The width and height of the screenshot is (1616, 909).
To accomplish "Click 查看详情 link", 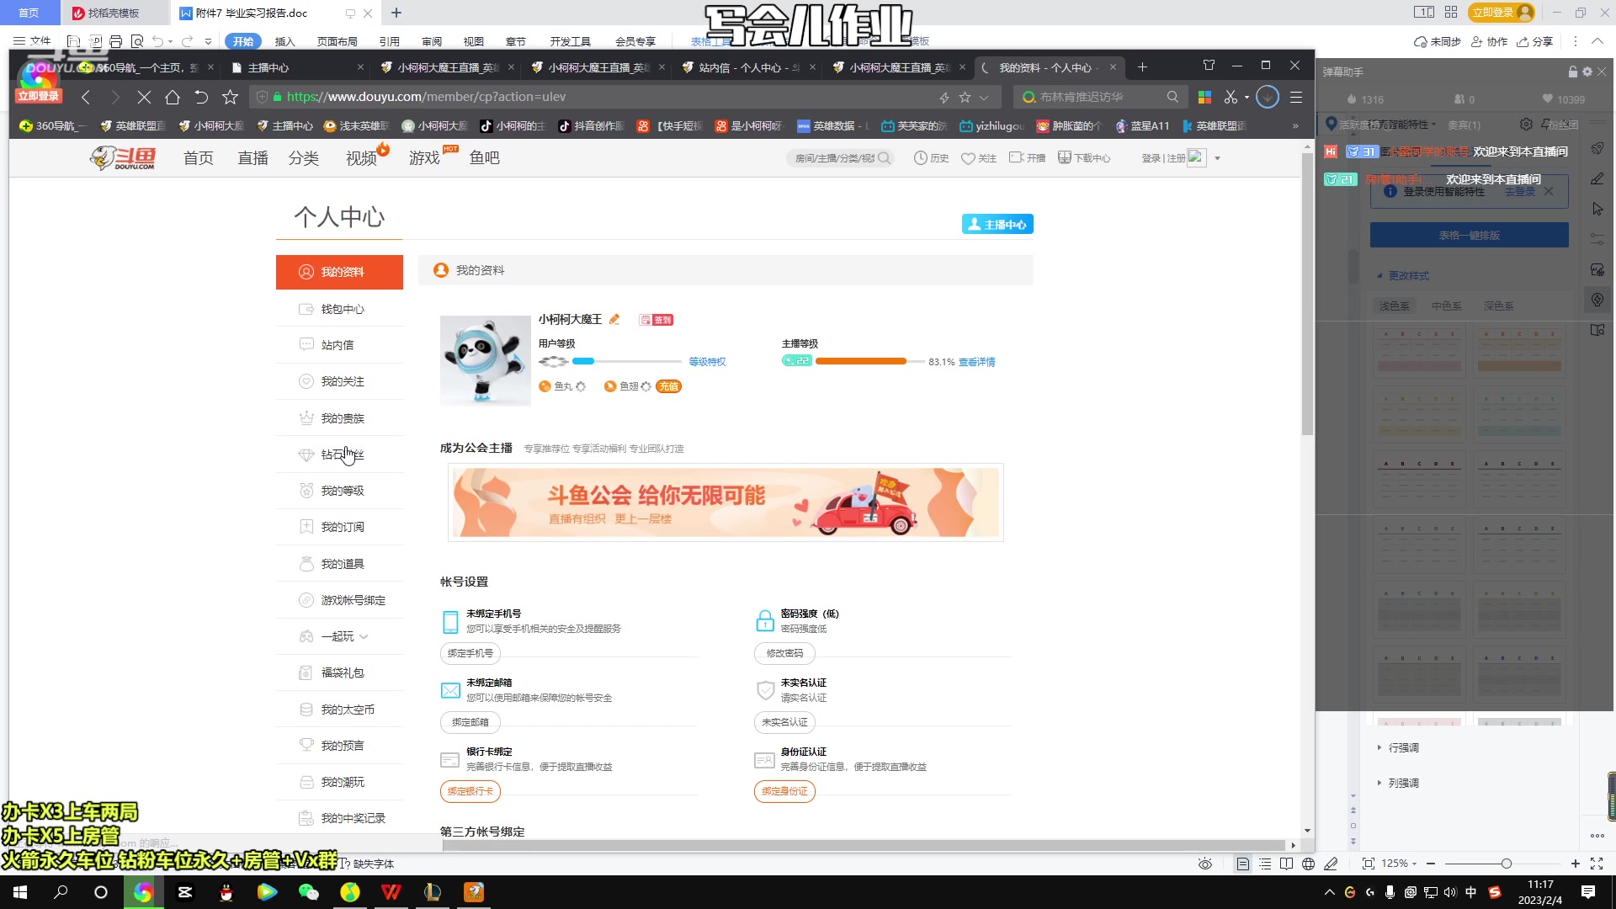I will click(x=976, y=362).
